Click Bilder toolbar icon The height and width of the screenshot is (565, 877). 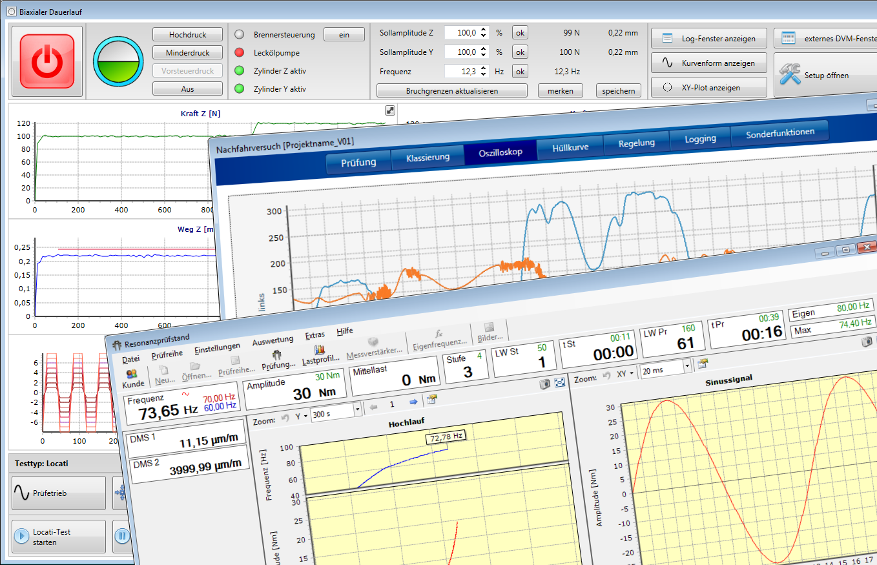(x=490, y=327)
